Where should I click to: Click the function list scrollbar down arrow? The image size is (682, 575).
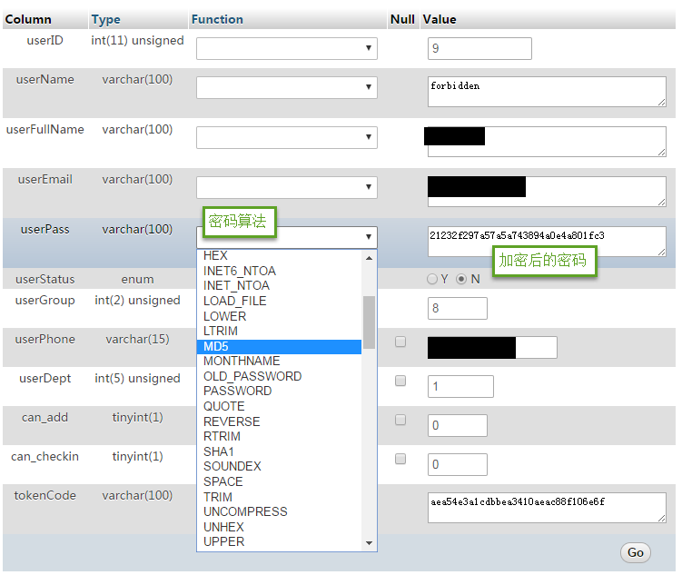(370, 542)
